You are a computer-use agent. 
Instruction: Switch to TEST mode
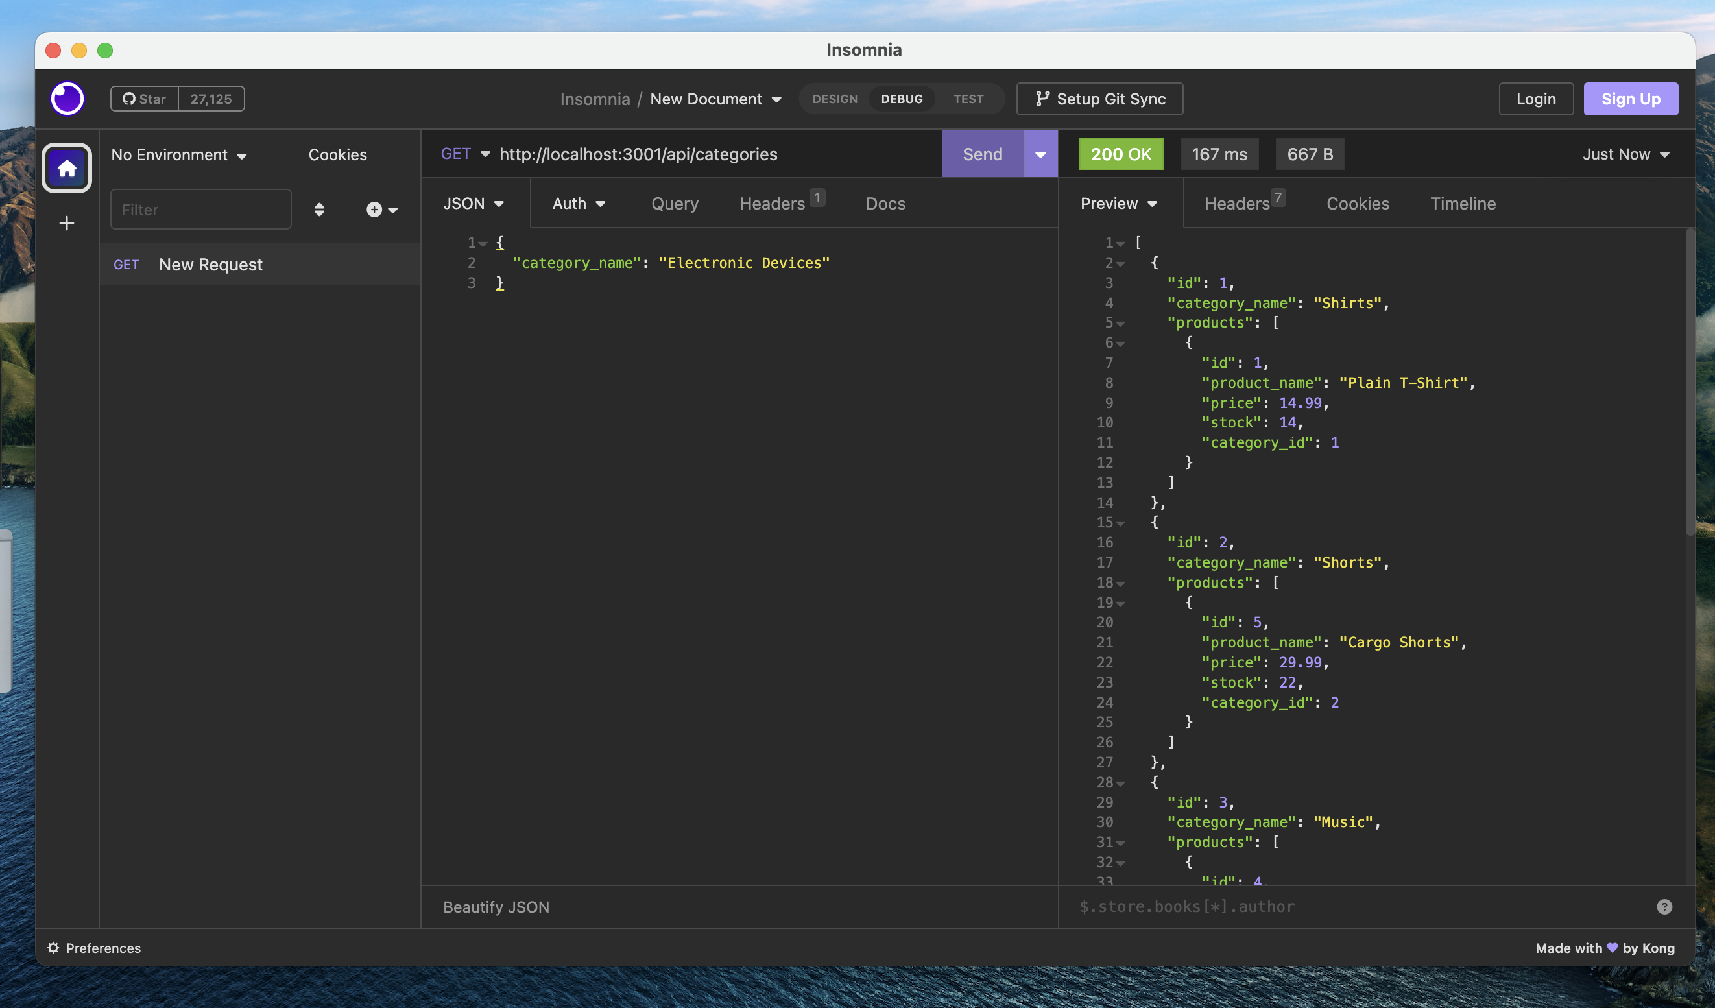point(968,99)
